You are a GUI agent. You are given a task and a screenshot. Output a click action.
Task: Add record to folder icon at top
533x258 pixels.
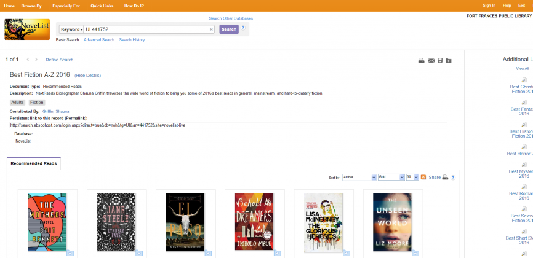coord(449,60)
